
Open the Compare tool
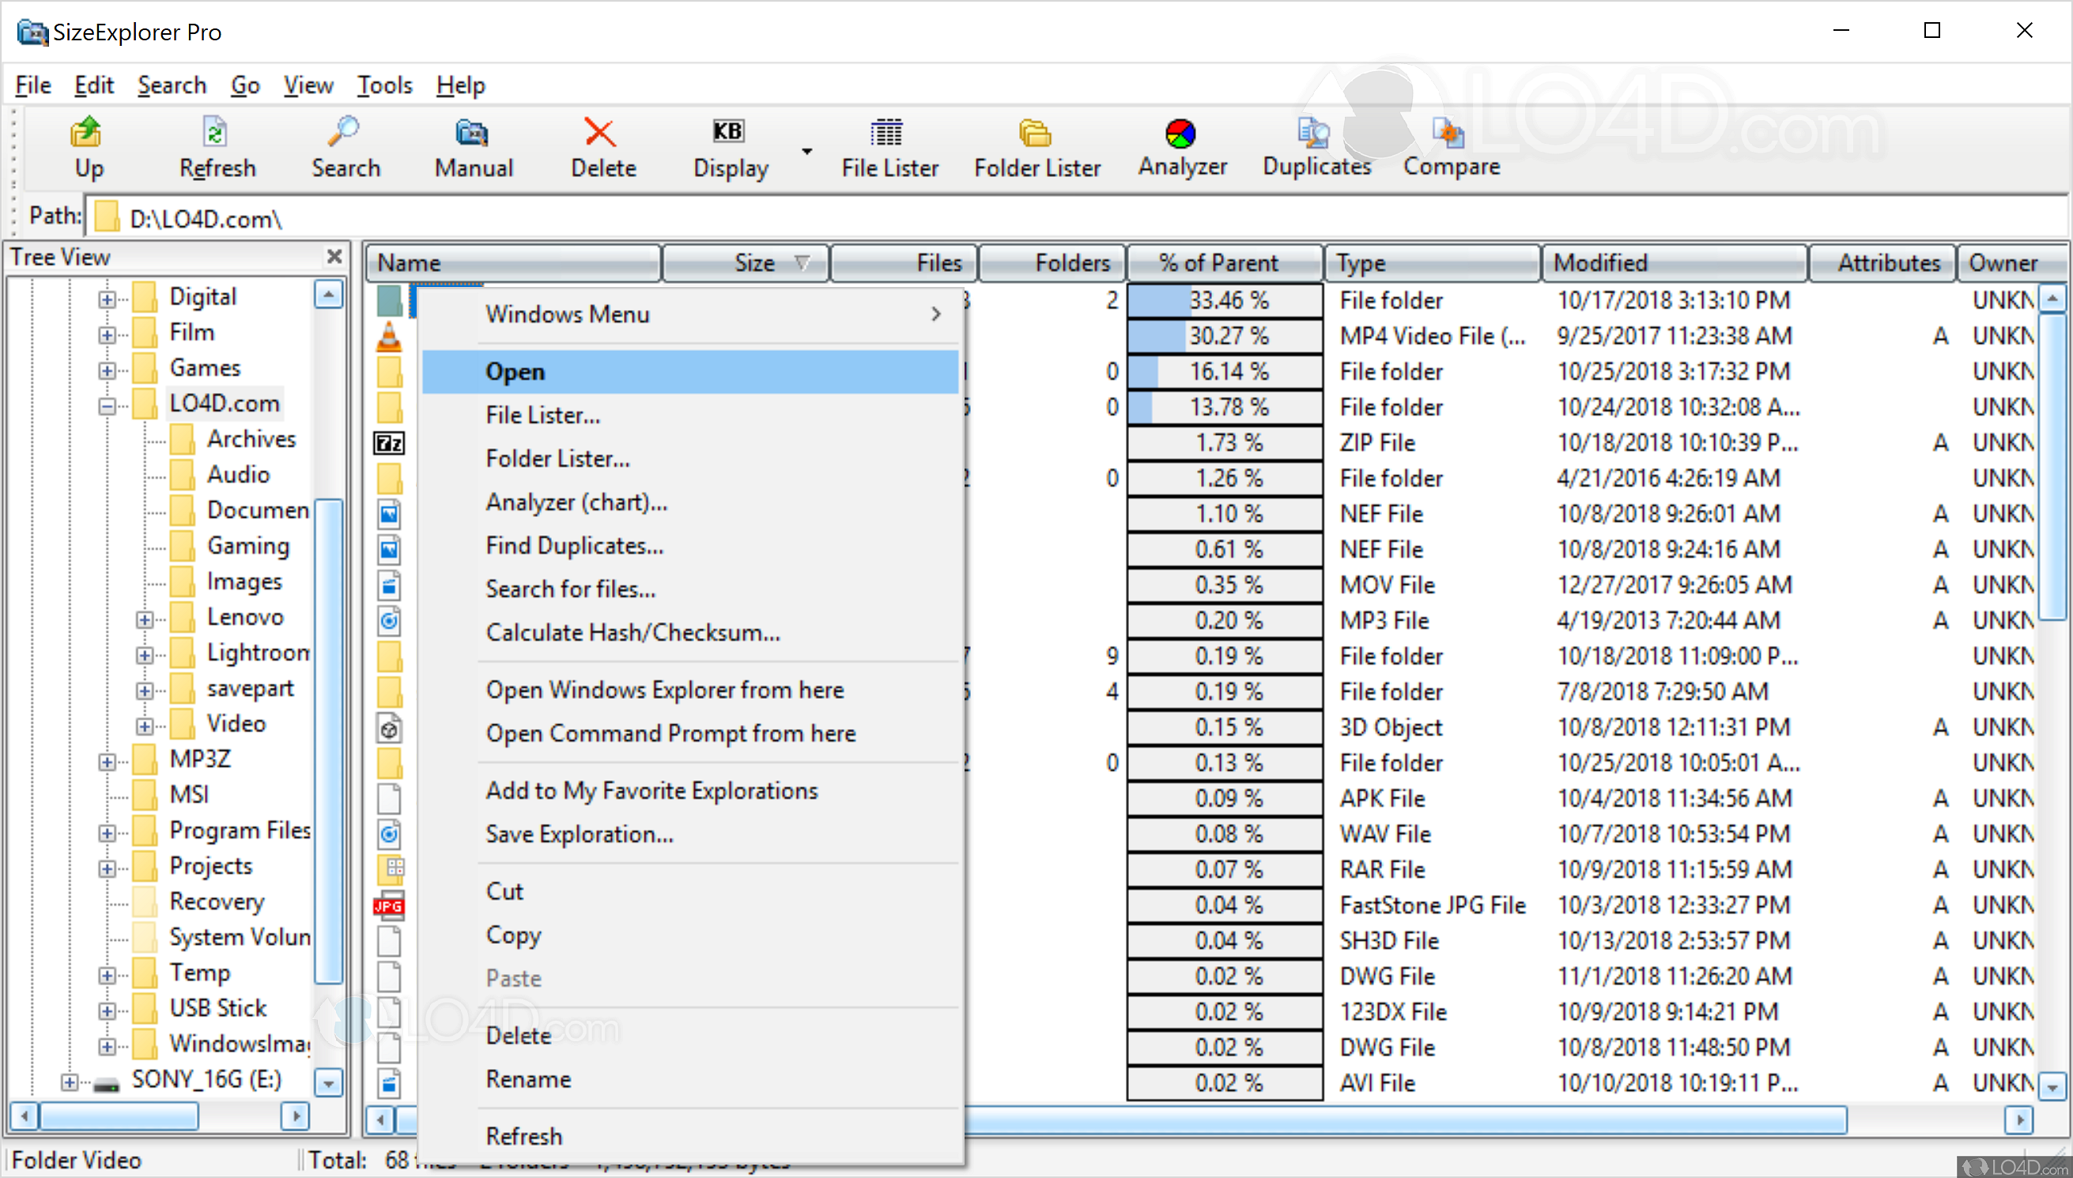pos(1451,148)
